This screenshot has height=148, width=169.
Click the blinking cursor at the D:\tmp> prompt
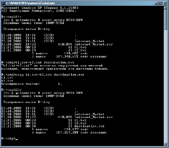pyautogui.click(x=16, y=139)
